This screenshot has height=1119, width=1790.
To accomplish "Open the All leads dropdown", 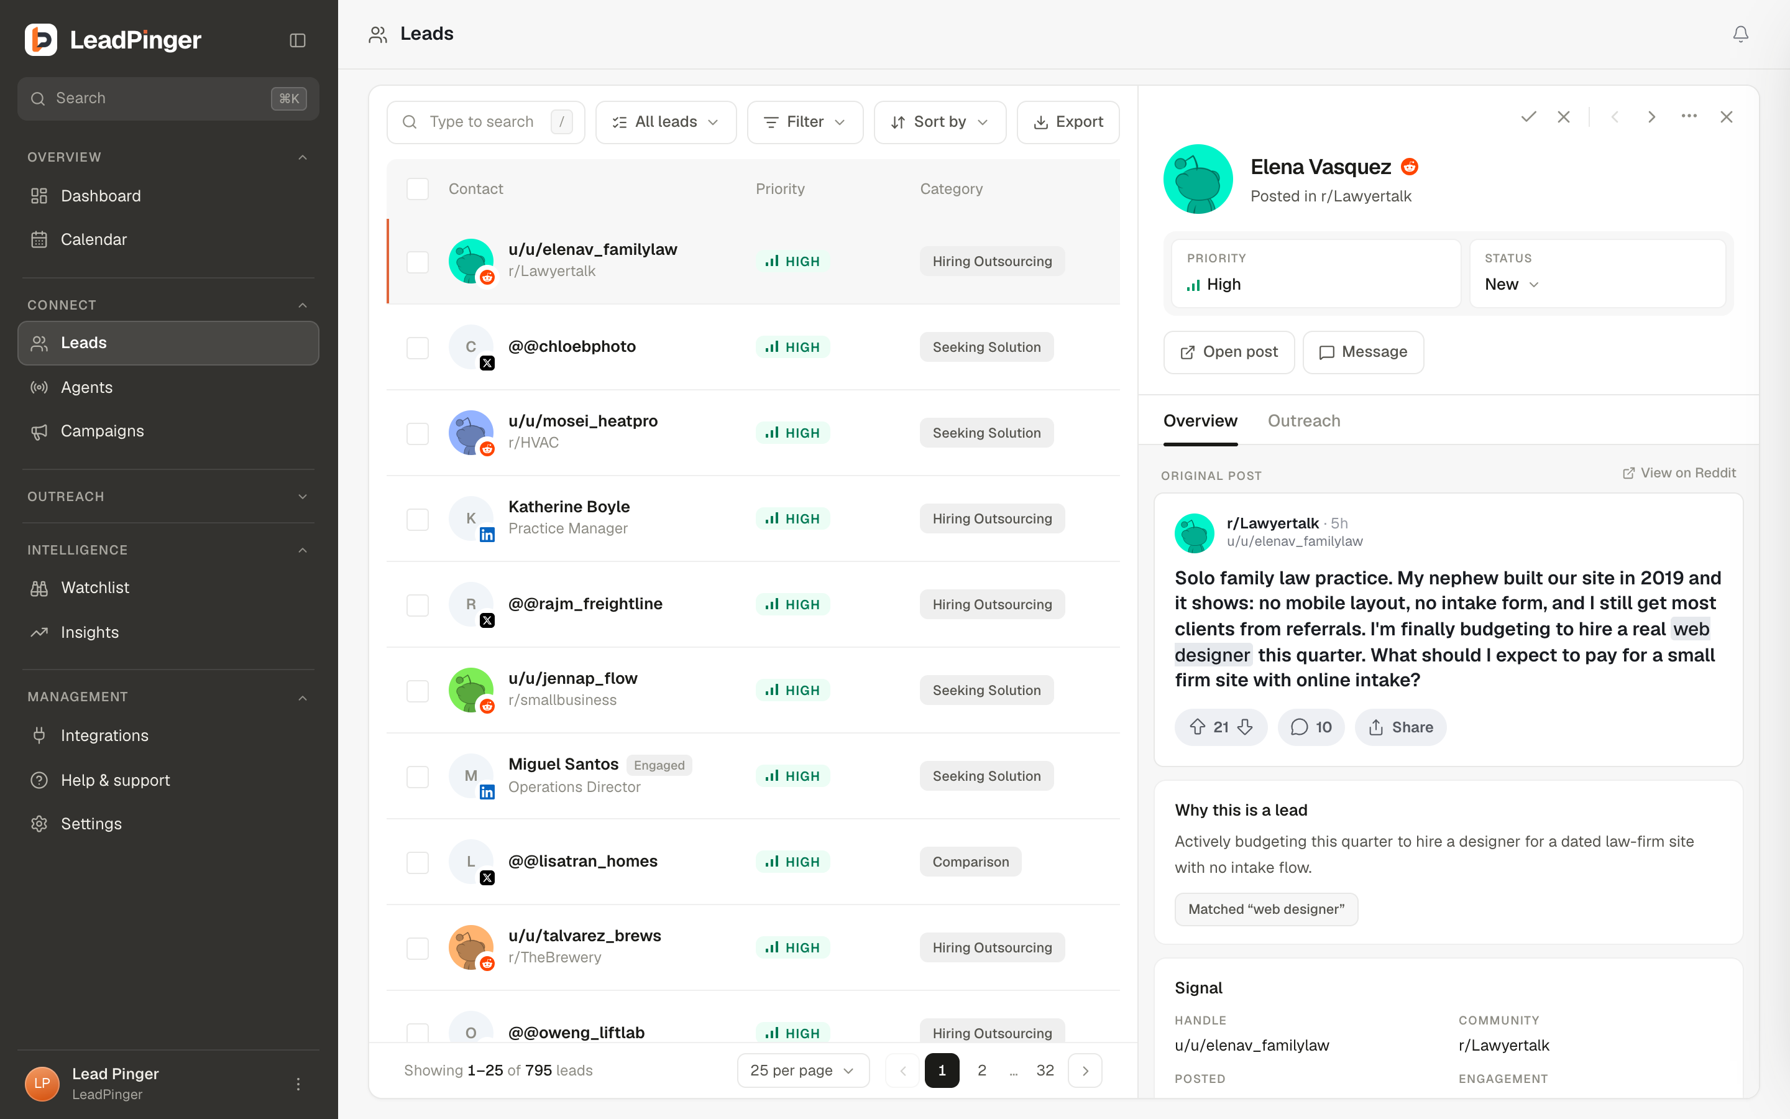I will coord(666,122).
